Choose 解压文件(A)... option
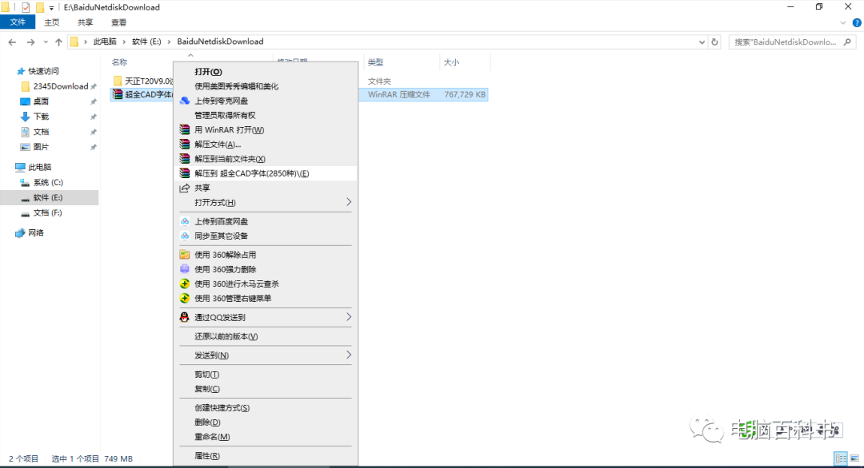864x468 pixels. coord(266,144)
